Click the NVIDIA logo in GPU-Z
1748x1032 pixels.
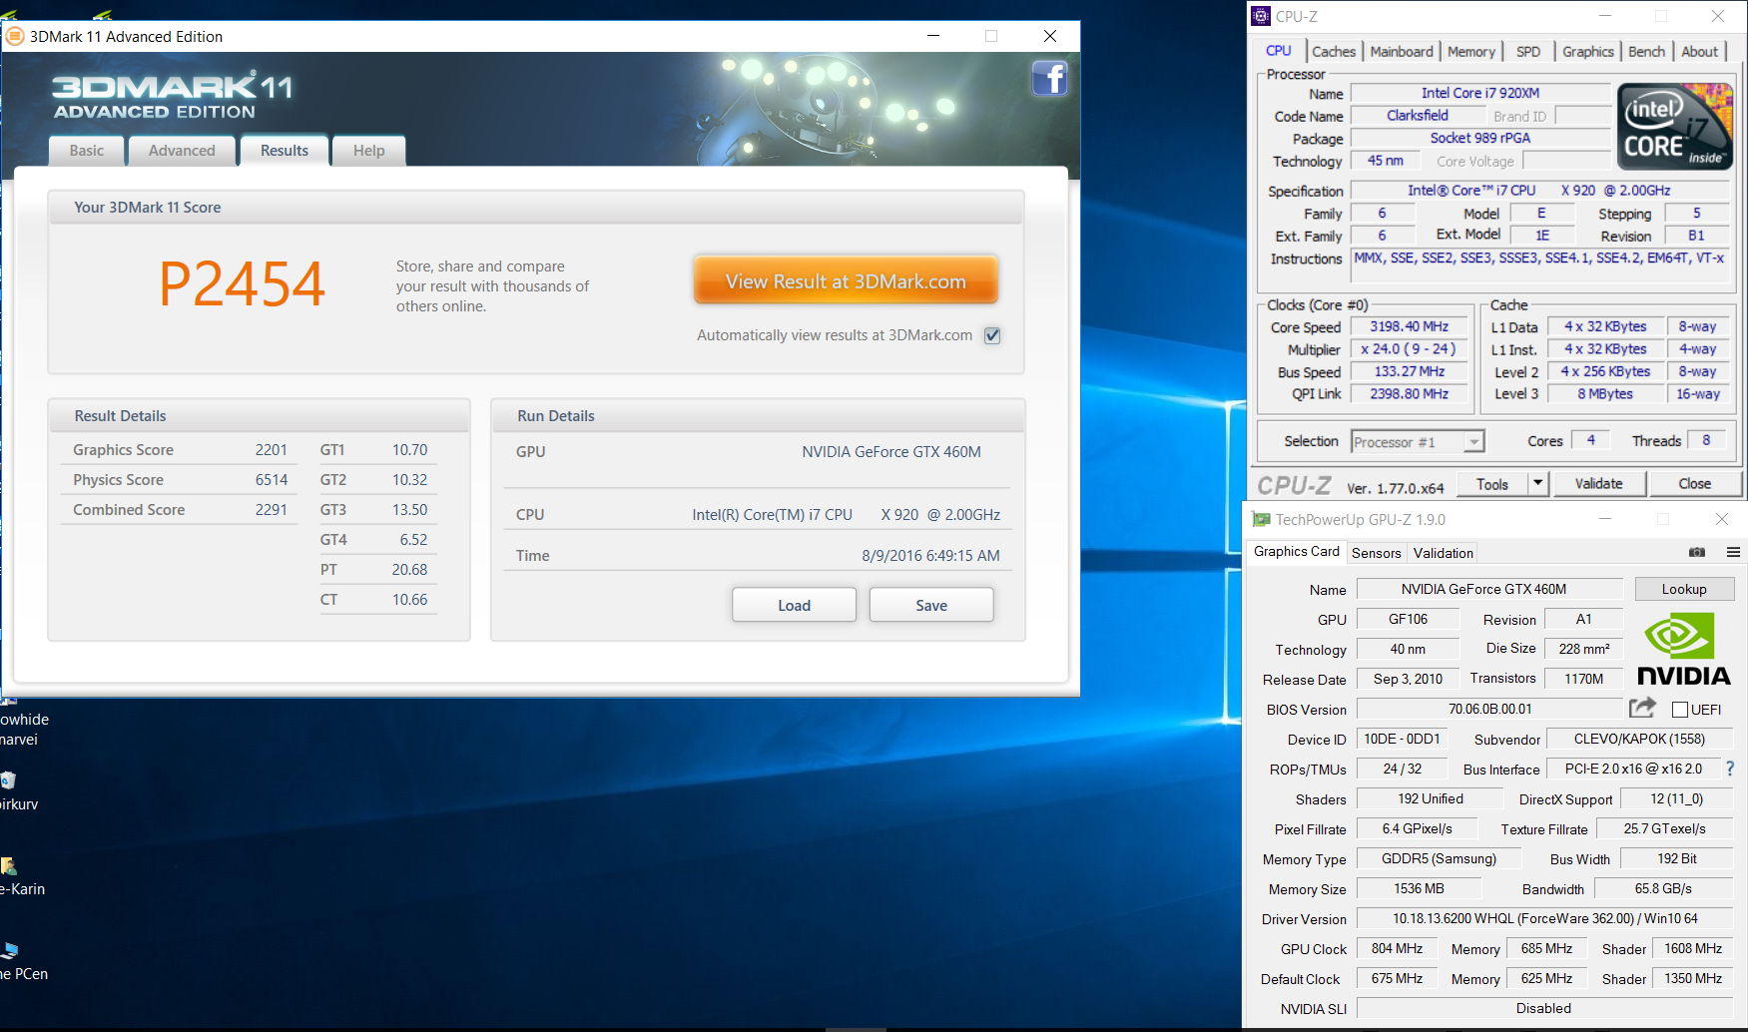1684,650
